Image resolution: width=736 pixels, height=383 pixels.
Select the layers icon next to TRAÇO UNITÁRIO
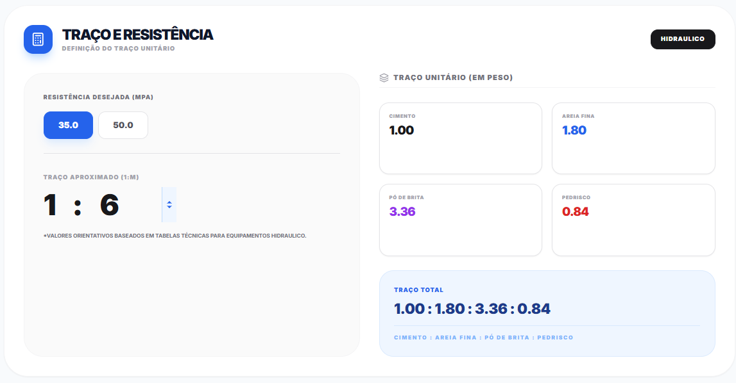click(x=383, y=76)
